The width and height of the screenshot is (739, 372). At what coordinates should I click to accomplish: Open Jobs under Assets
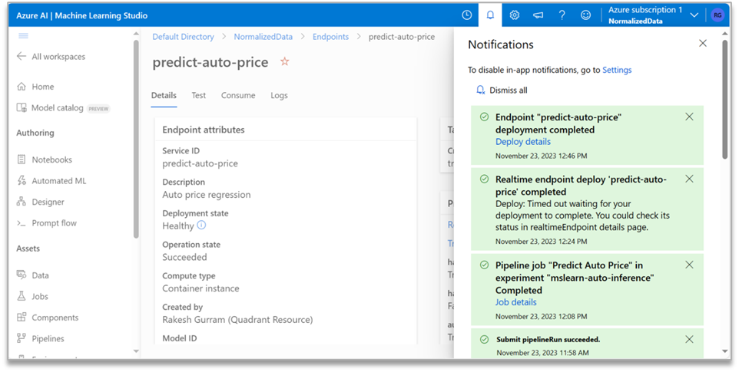(40, 296)
